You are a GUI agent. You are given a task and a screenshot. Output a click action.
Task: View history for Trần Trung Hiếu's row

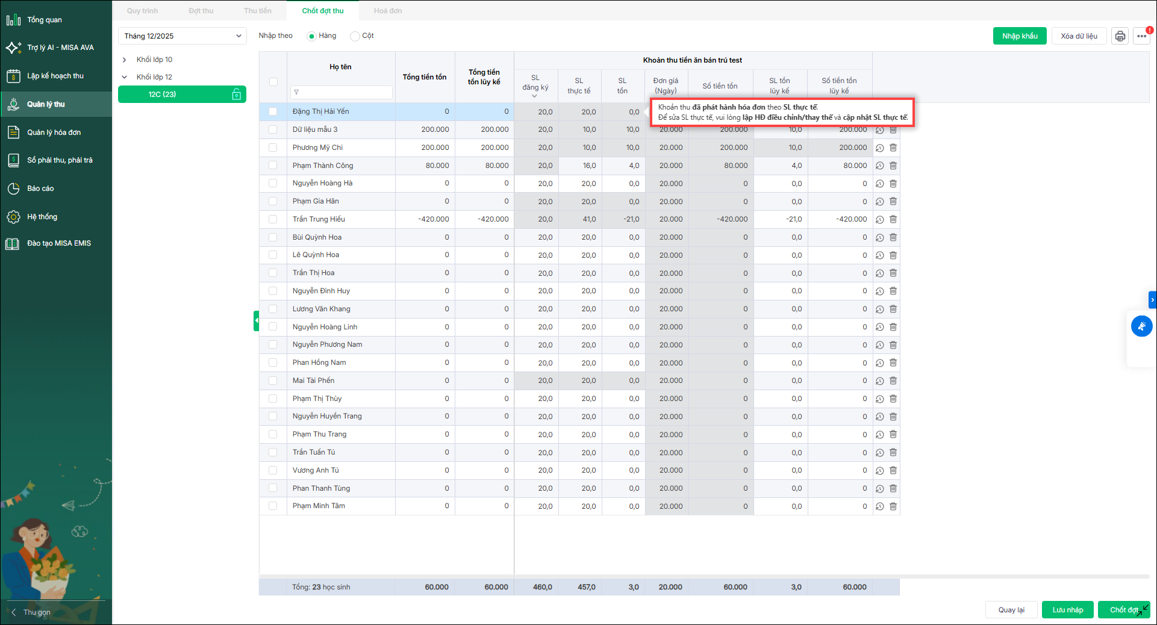(x=880, y=220)
